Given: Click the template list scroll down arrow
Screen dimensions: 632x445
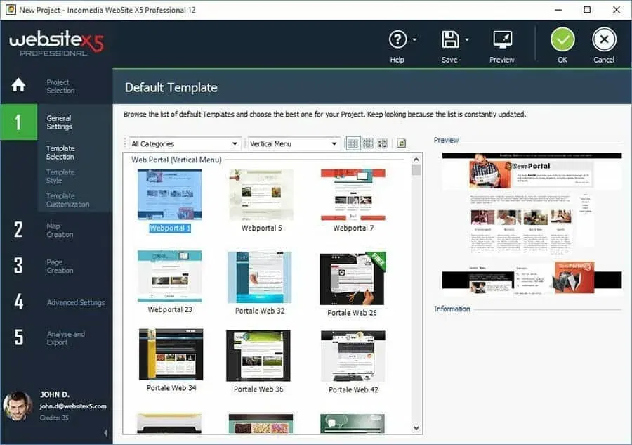Looking at the screenshot, I should pos(416,427).
